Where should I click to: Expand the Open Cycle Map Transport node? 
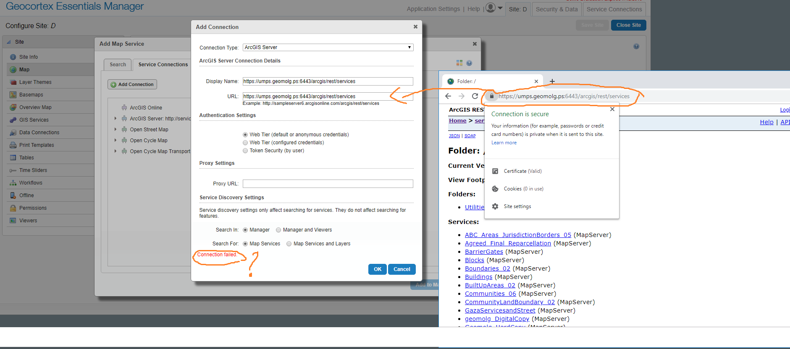pos(115,151)
